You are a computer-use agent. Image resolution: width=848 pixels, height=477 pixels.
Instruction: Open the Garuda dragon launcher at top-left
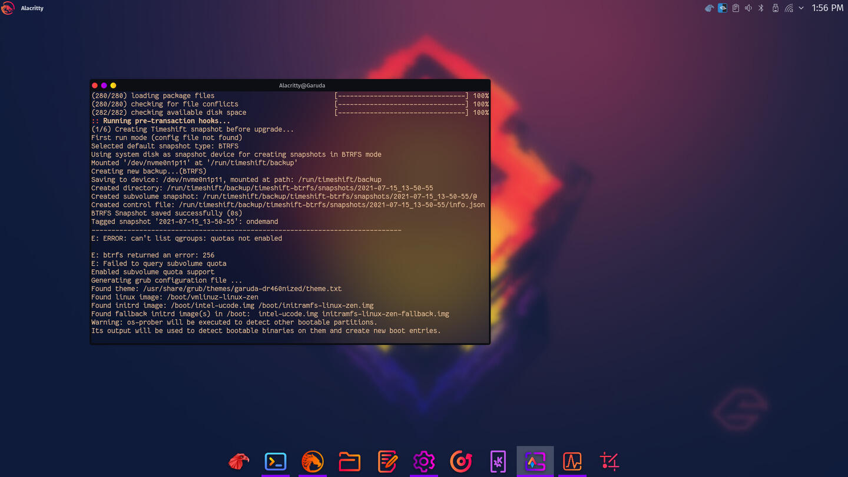(x=8, y=8)
